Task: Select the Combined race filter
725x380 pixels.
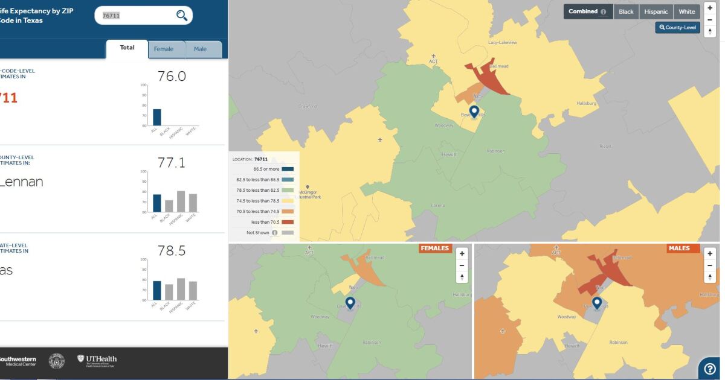Action: [588, 11]
